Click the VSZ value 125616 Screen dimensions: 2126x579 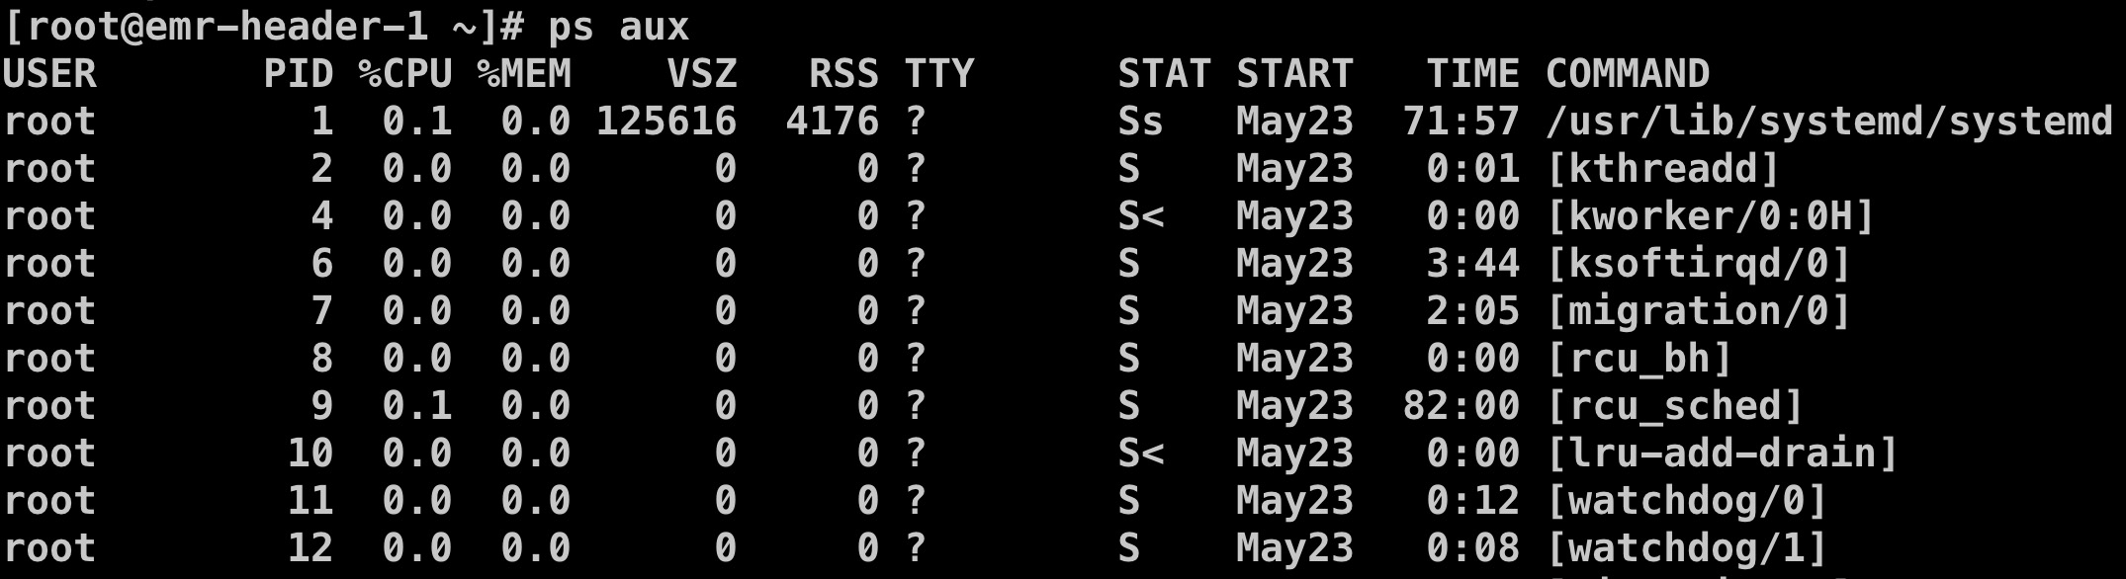point(666,122)
